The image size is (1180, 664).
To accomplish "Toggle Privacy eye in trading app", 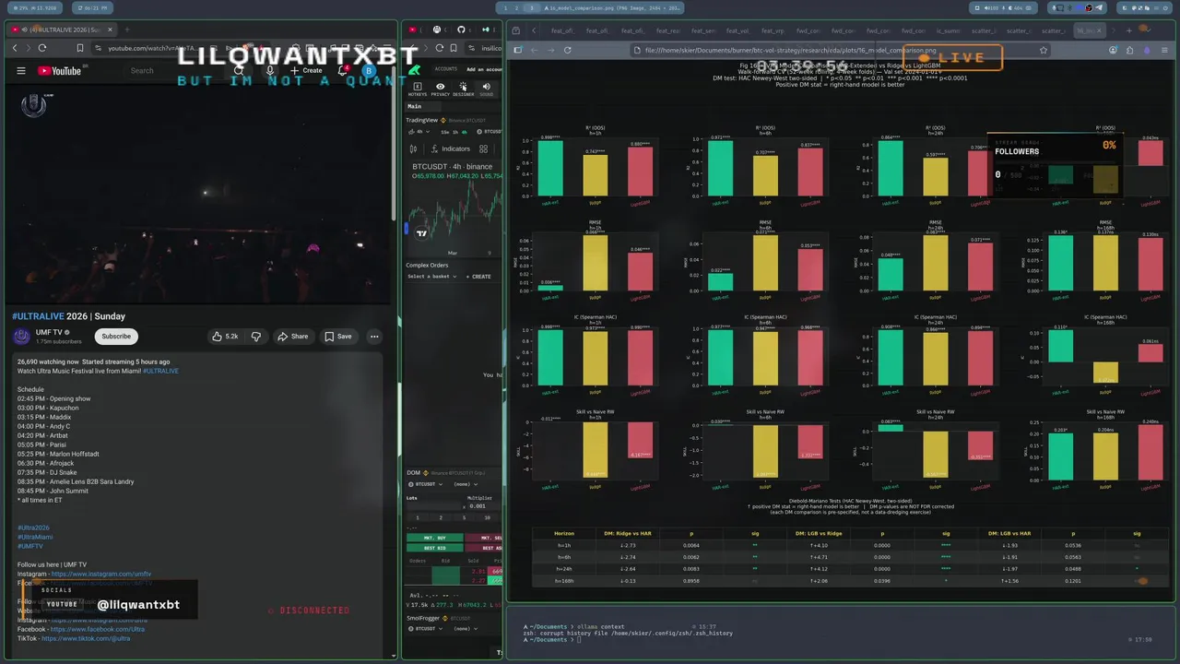I will pos(440,89).
